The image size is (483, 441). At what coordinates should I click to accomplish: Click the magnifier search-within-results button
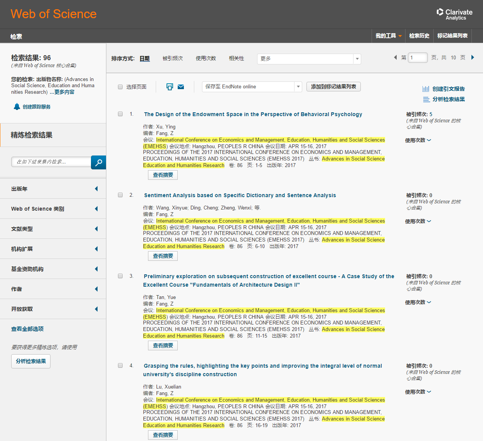tap(99, 162)
